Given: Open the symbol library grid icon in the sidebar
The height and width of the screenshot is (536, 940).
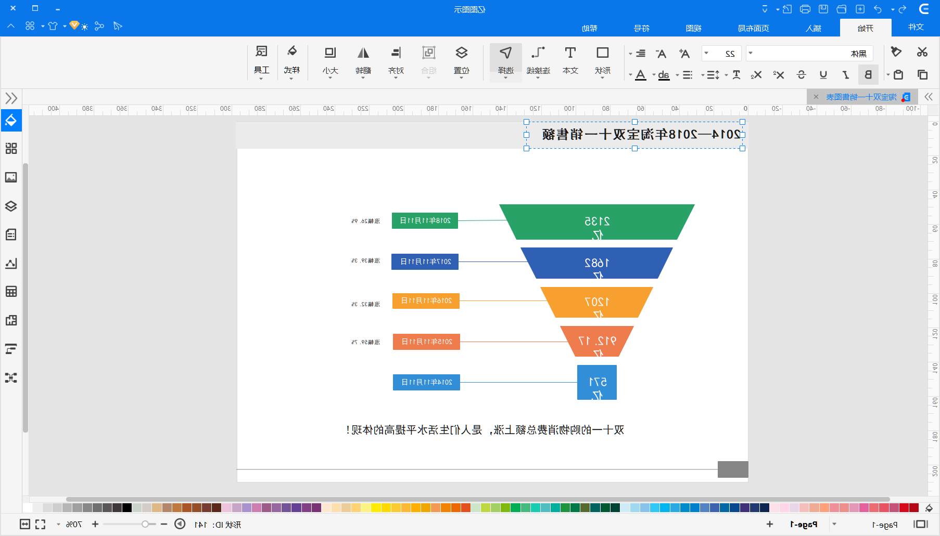Looking at the screenshot, I should (x=11, y=149).
